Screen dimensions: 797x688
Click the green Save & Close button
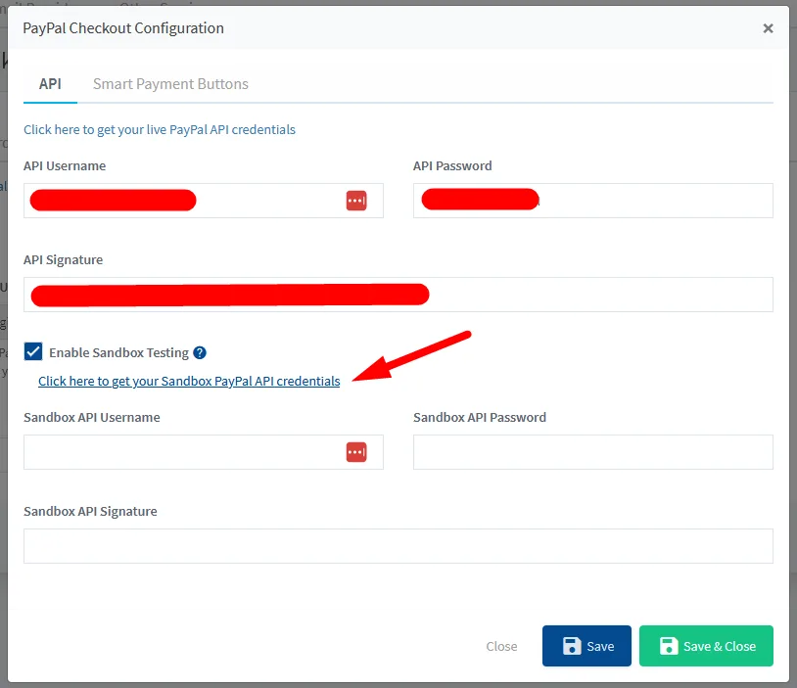[x=706, y=646]
